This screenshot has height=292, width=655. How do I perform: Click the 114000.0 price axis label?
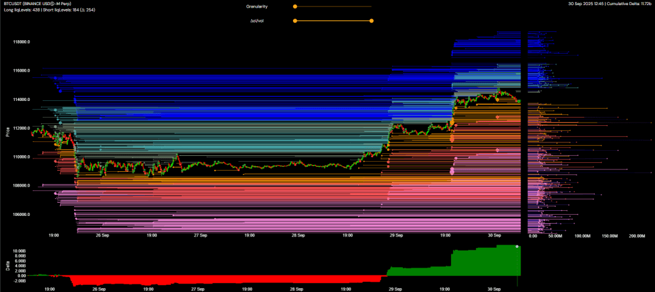click(x=21, y=100)
